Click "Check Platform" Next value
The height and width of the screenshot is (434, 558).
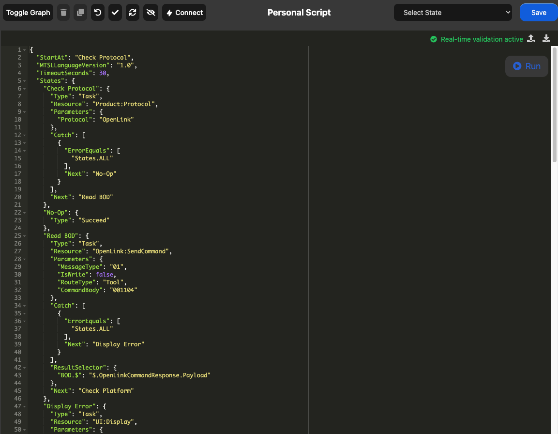click(106, 391)
